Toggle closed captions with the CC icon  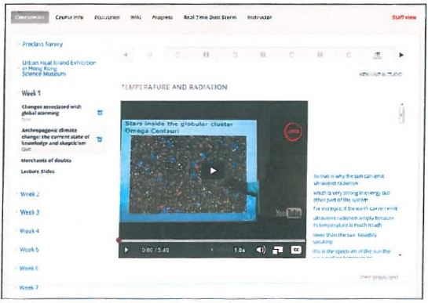click(x=296, y=250)
